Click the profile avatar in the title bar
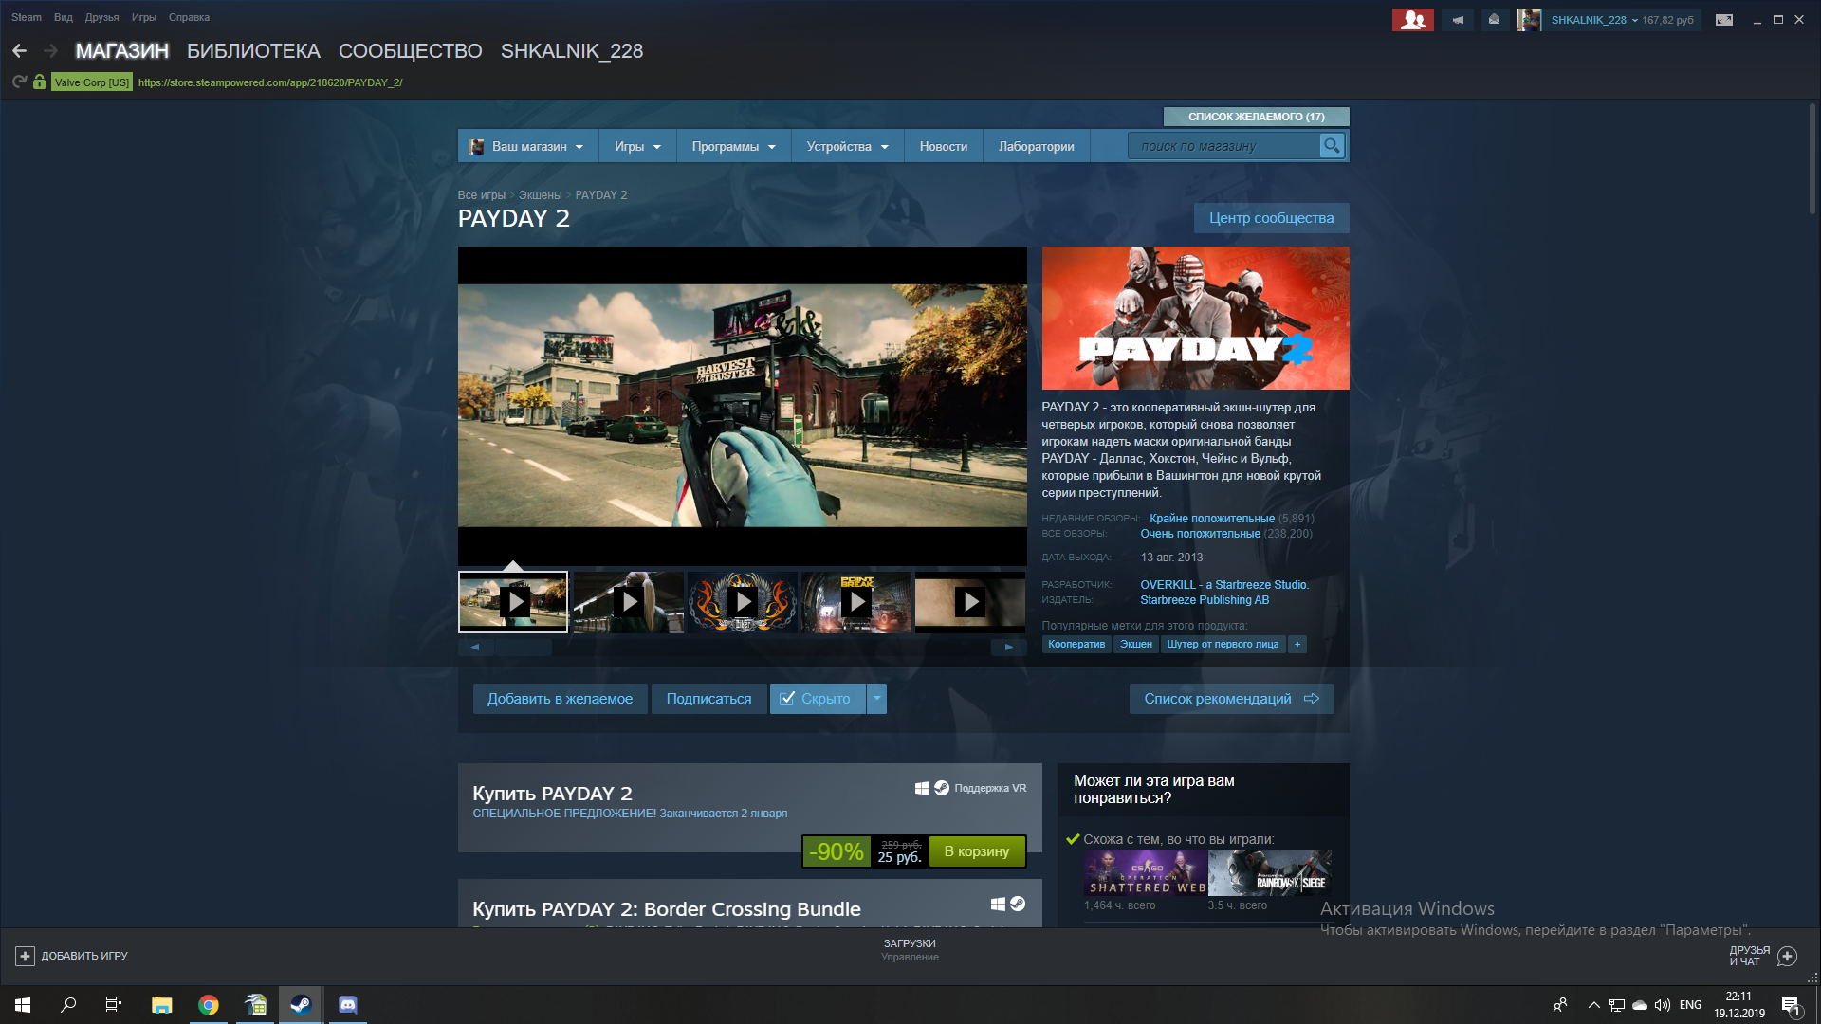1821x1024 pixels. pos(1528,20)
